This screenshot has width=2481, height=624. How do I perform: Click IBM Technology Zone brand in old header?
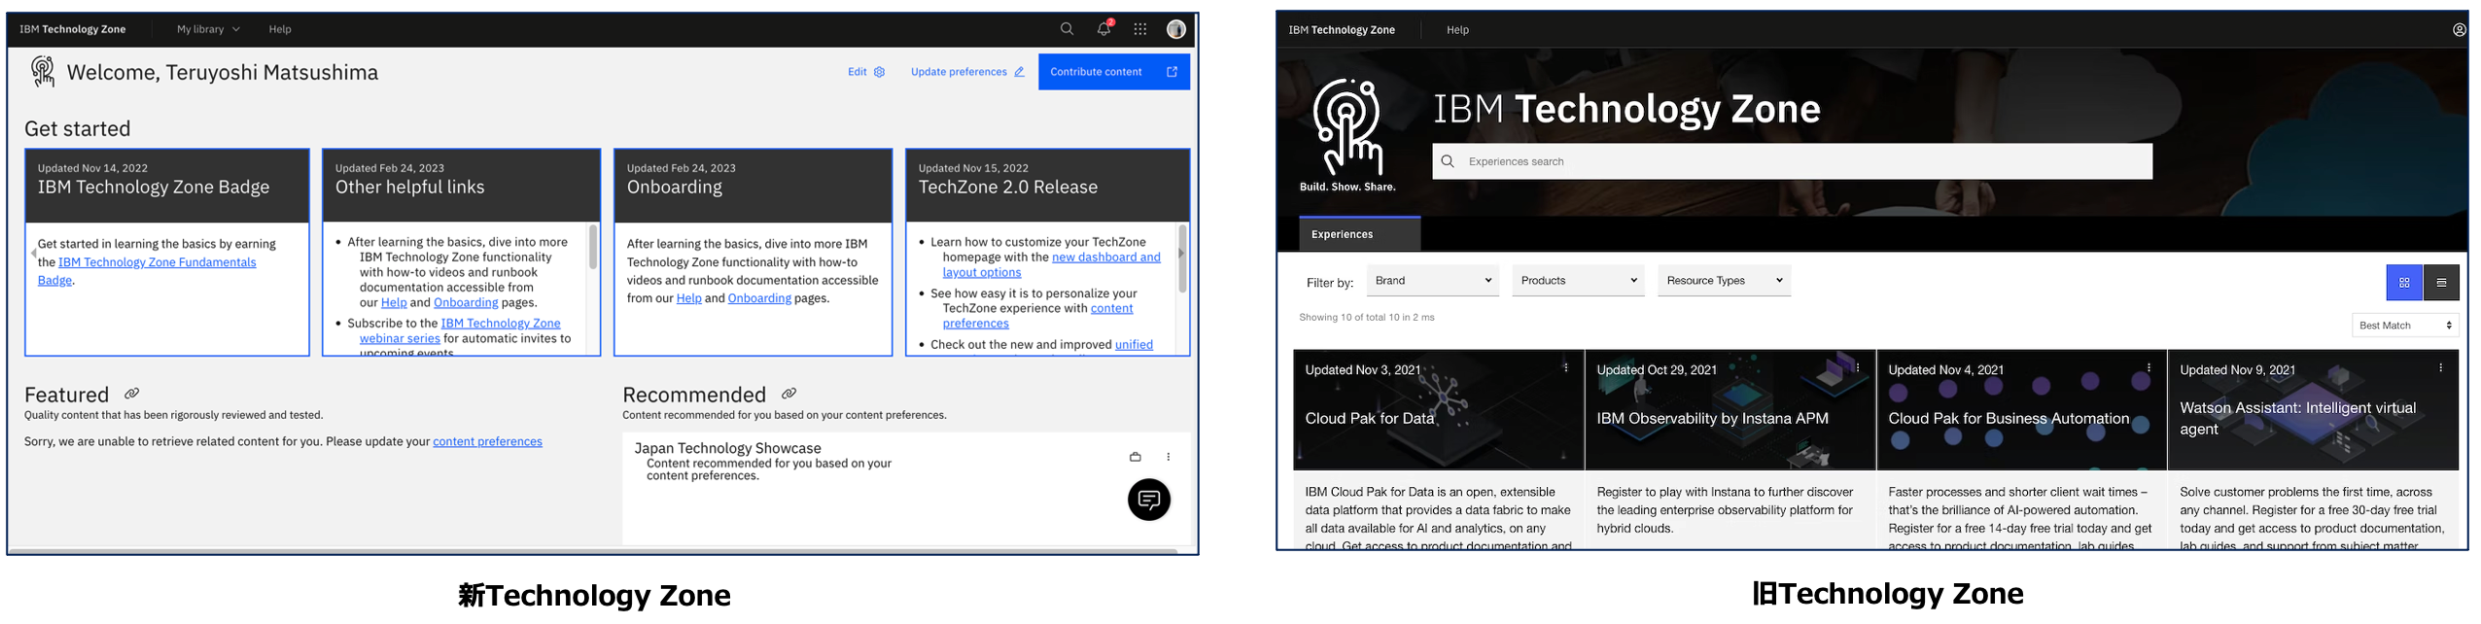tap(1341, 30)
